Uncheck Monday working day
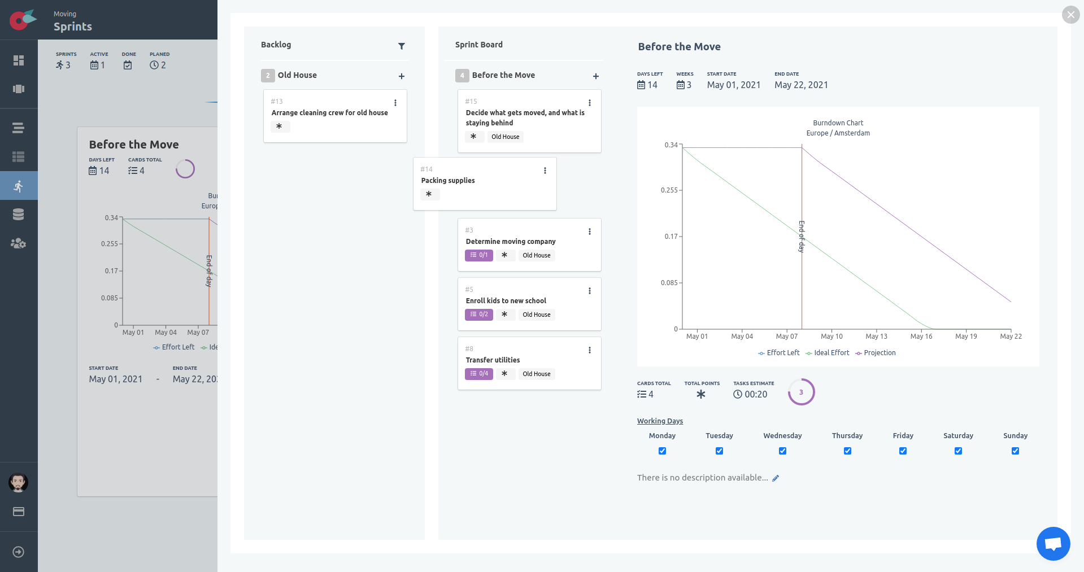The image size is (1084, 572). [662, 451]
